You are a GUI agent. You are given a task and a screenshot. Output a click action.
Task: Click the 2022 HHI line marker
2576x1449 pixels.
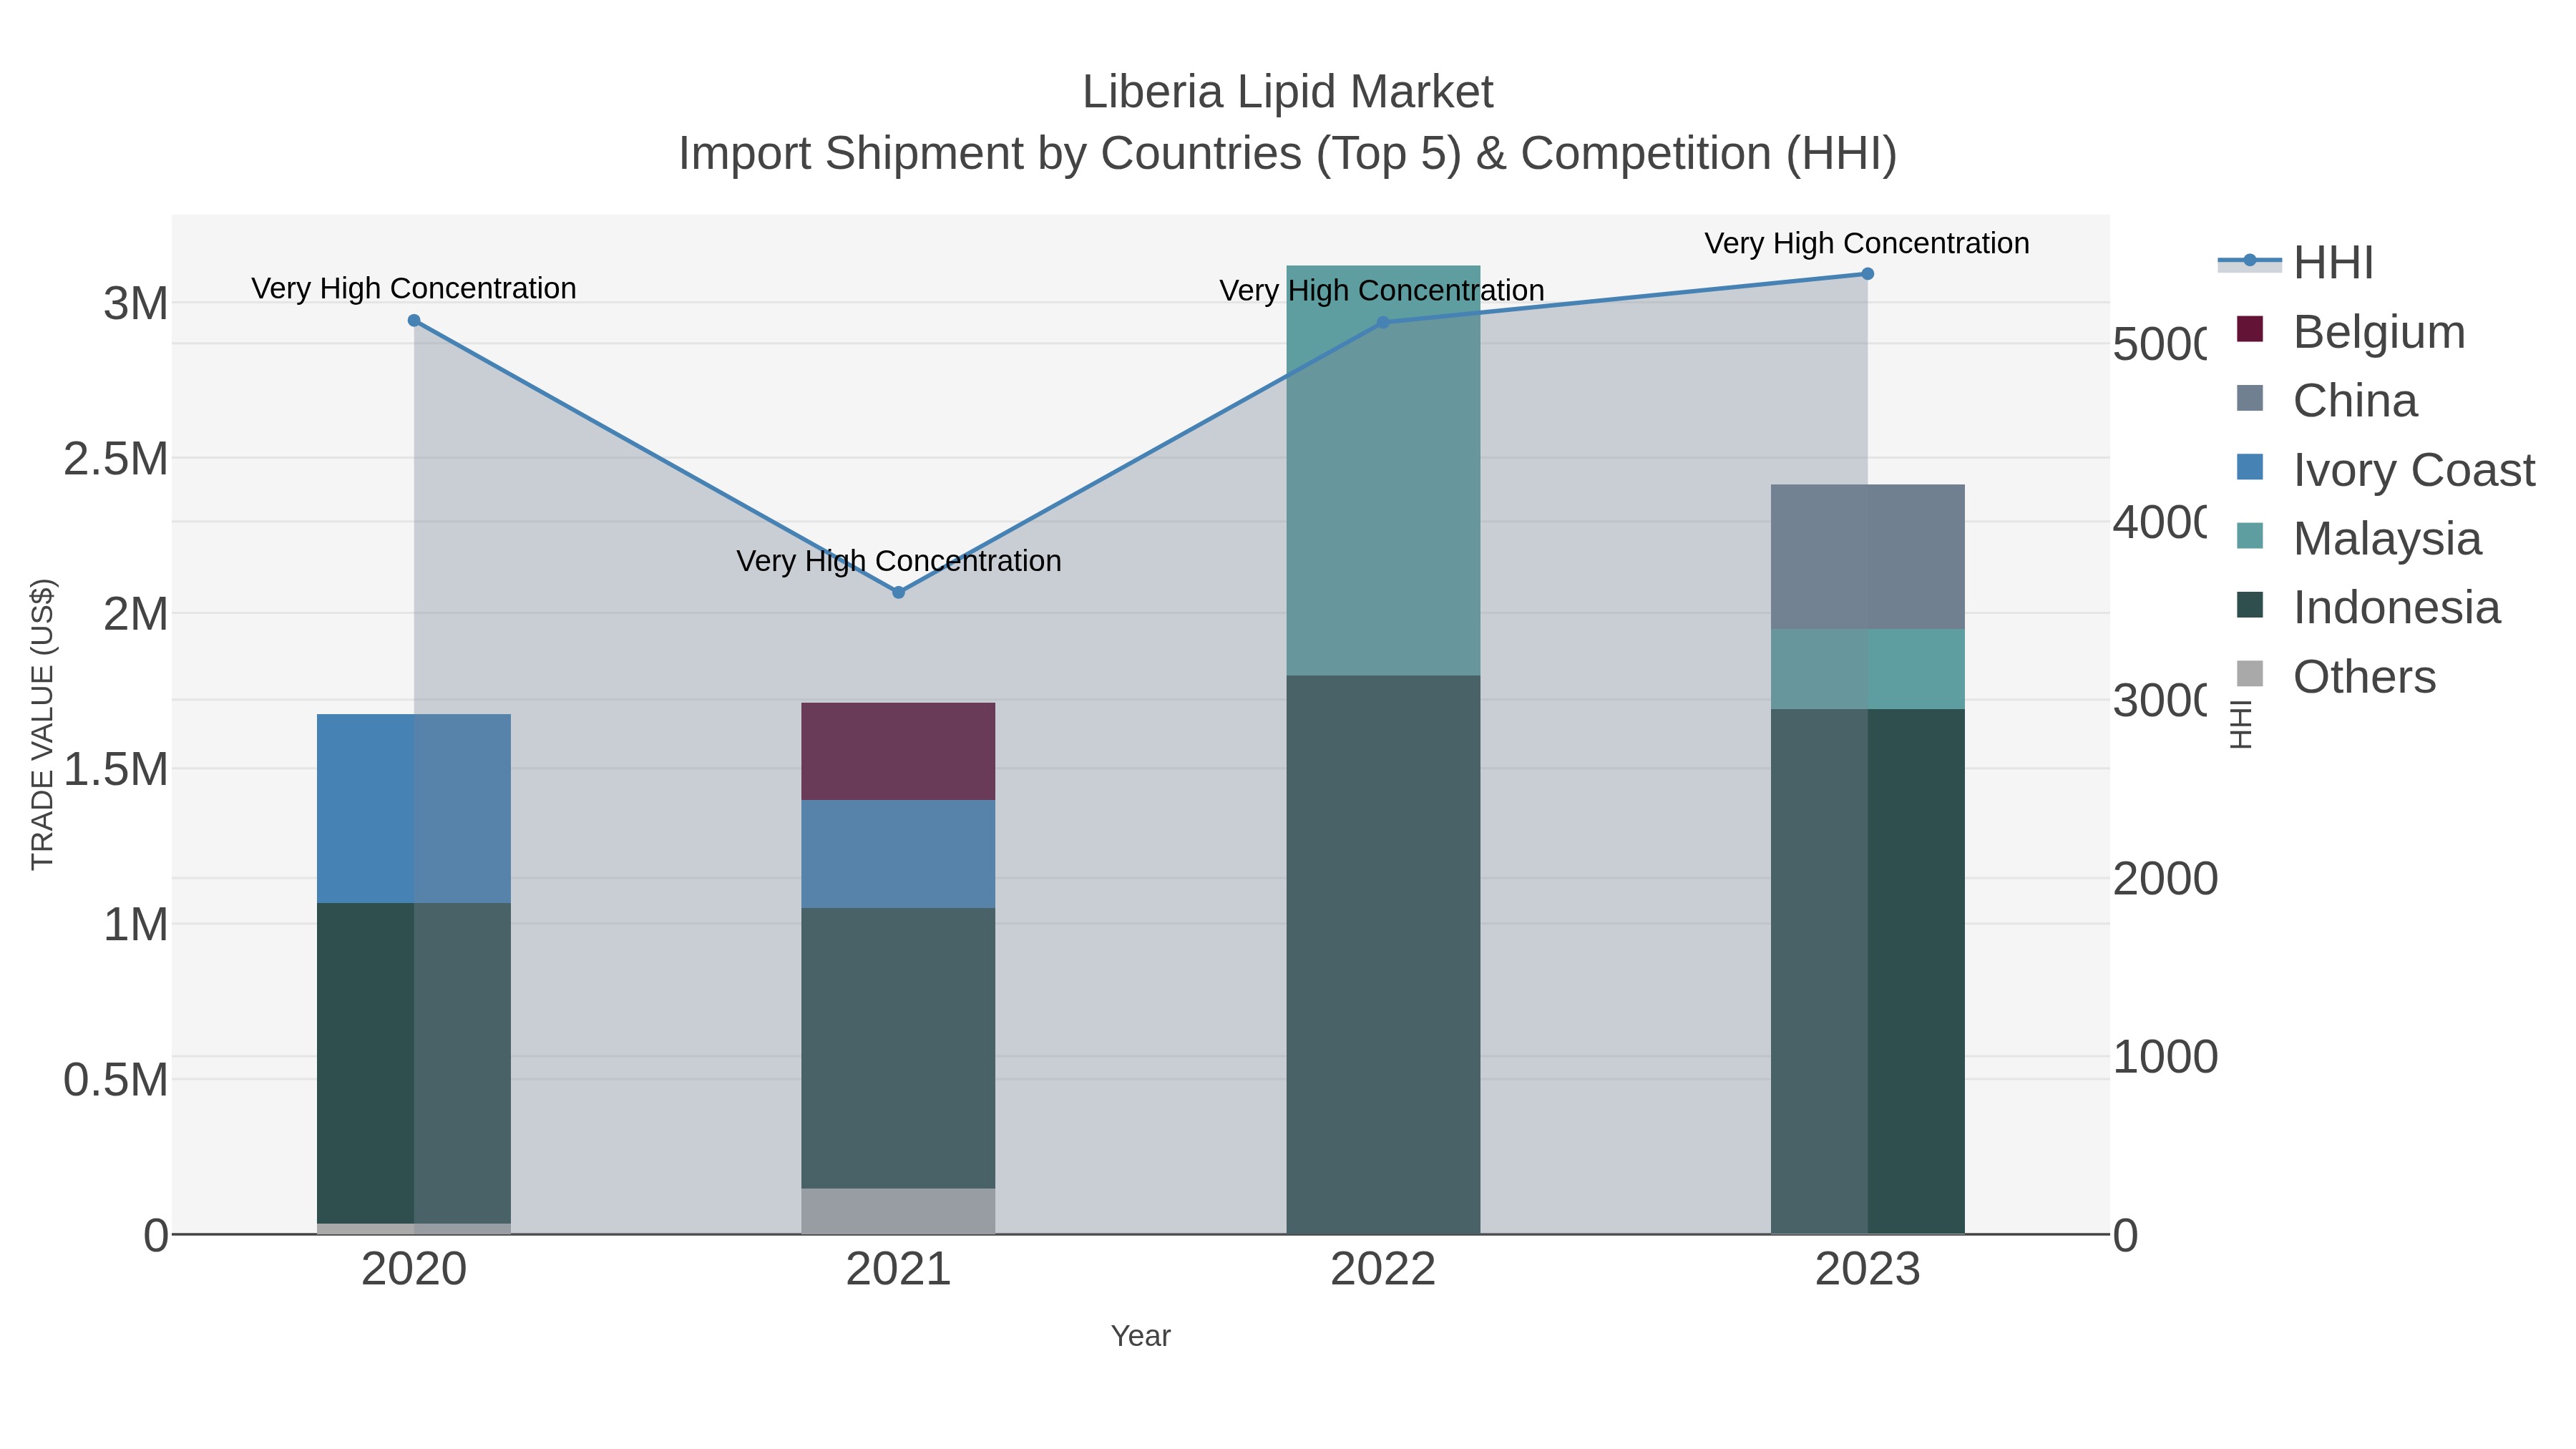1383,323
